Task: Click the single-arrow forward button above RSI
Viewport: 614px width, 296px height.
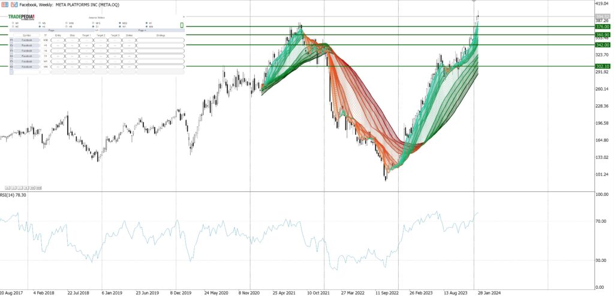Action: tap(26, 188)
